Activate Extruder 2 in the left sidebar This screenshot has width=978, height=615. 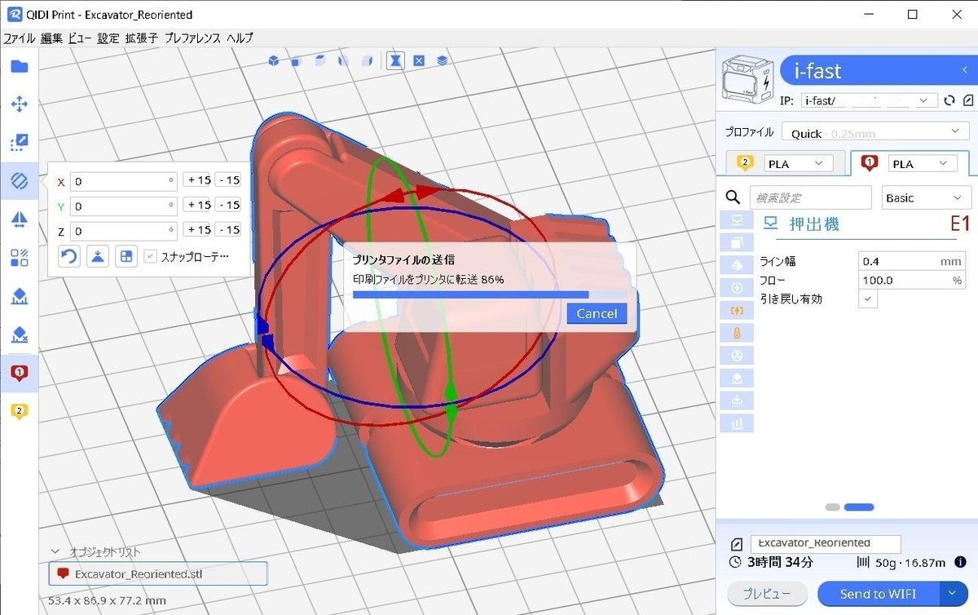click(19, 412)
